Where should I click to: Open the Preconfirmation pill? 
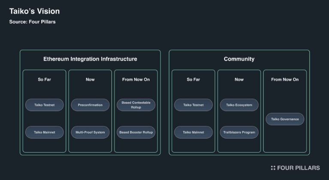point(90,105)
